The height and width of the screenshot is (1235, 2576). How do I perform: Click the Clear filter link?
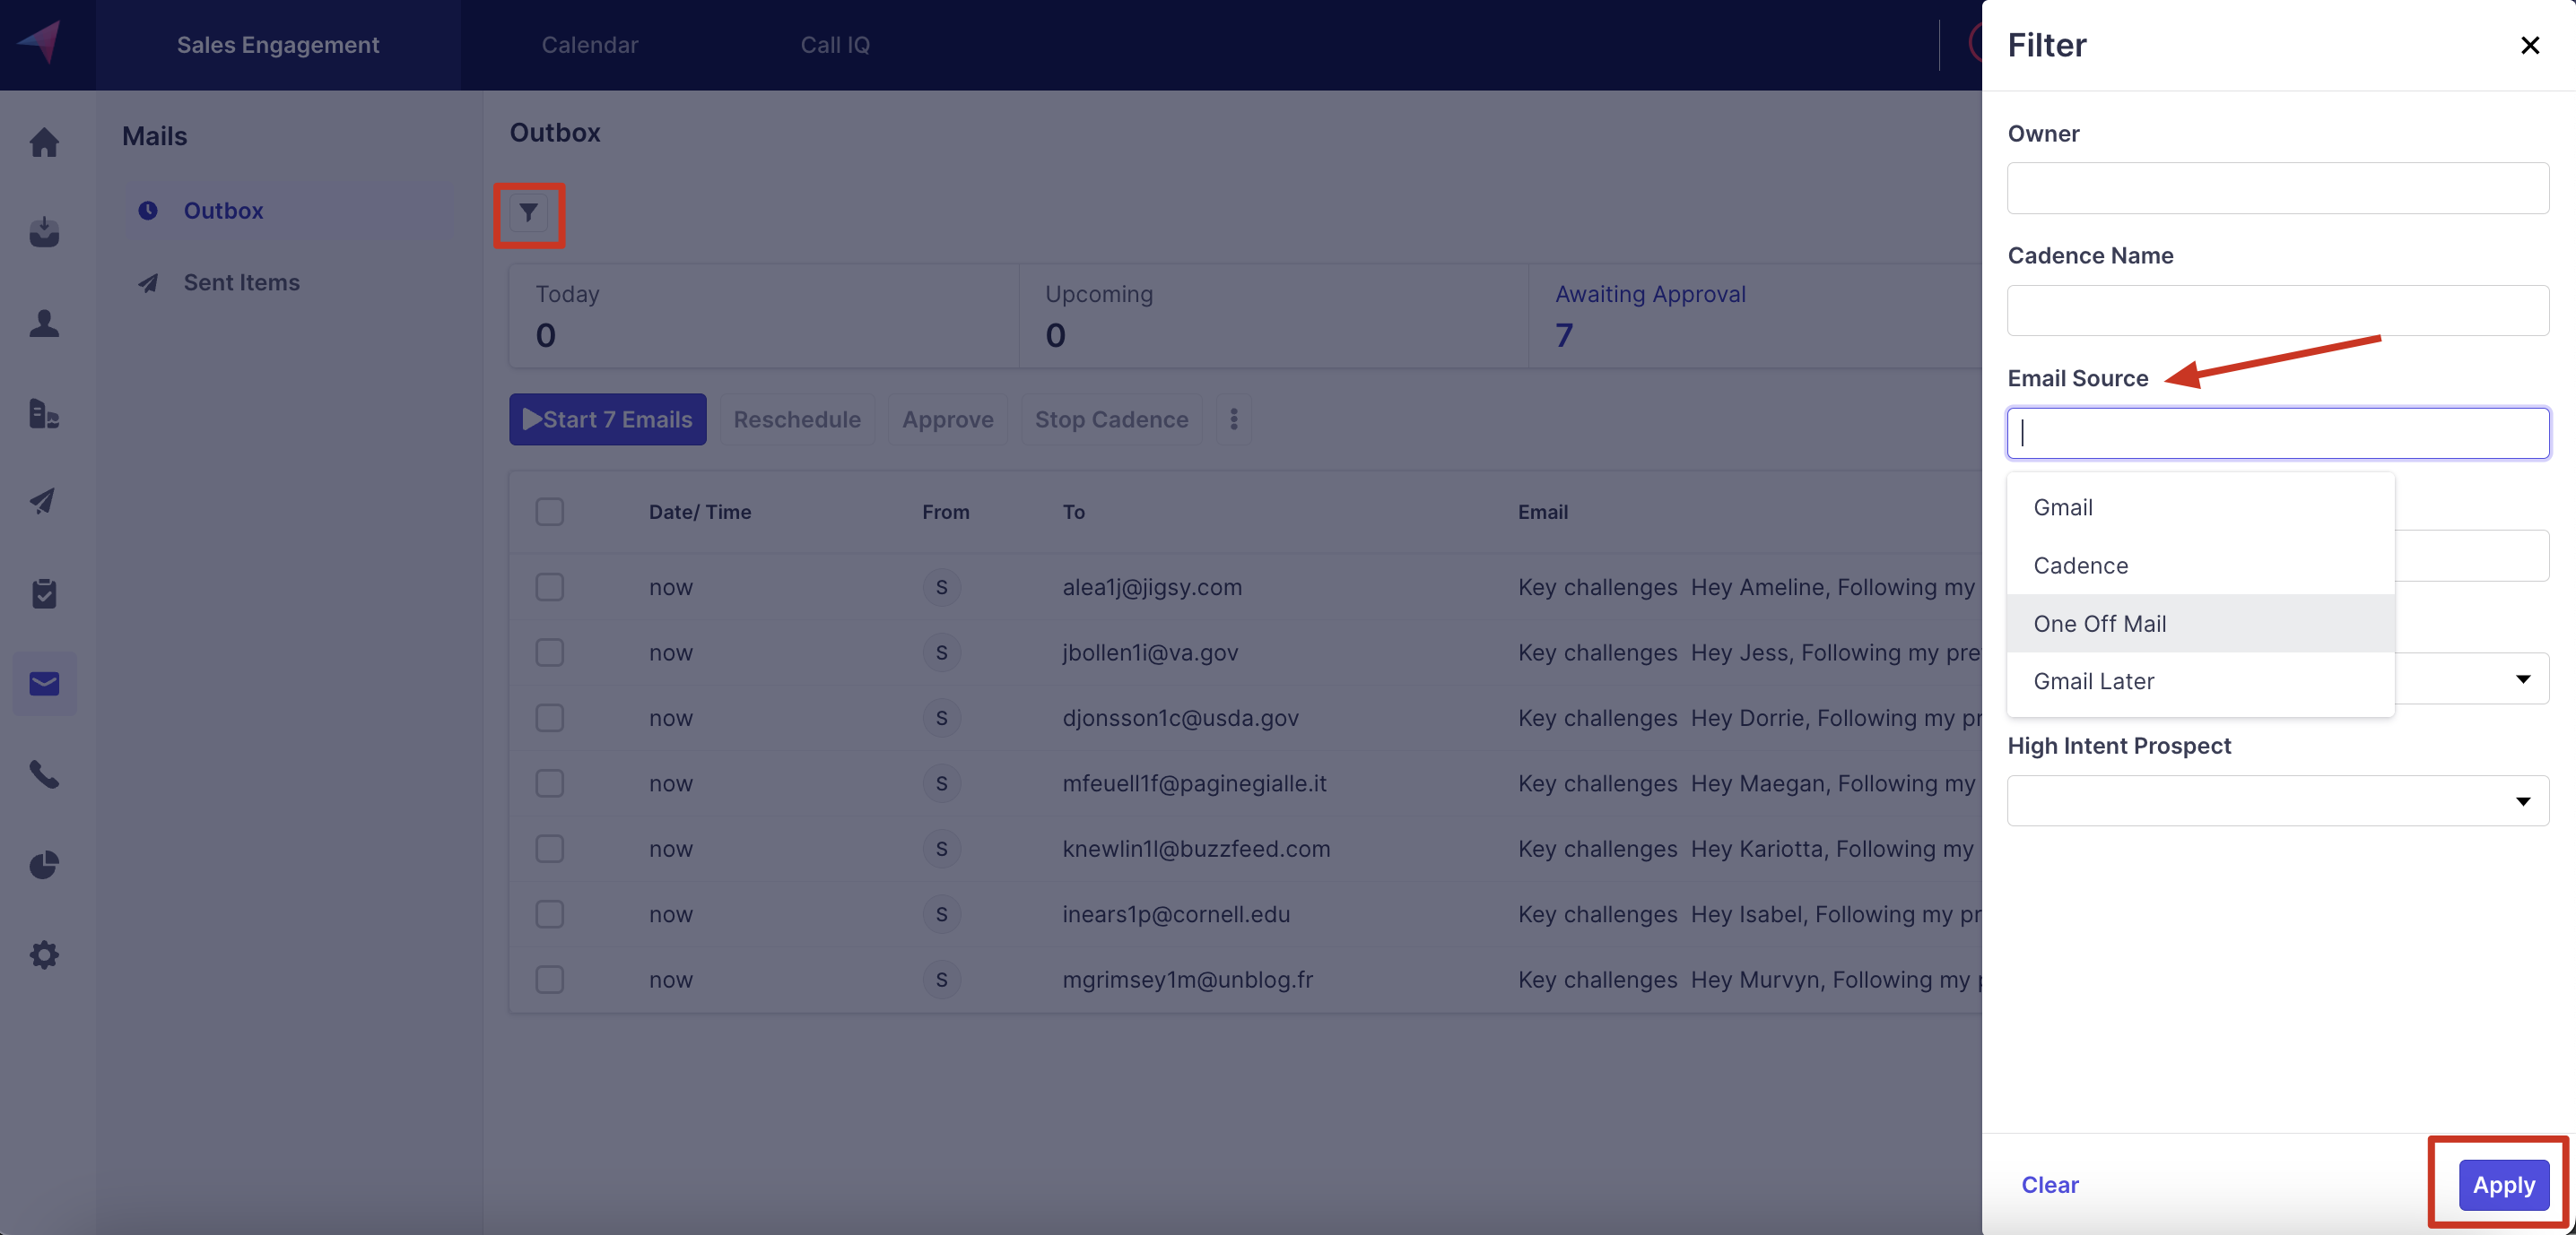(x=2049, y=1185)
